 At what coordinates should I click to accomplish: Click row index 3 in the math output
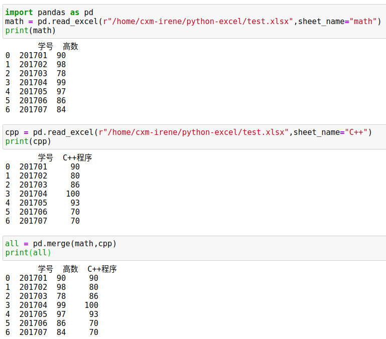(8, 82)
